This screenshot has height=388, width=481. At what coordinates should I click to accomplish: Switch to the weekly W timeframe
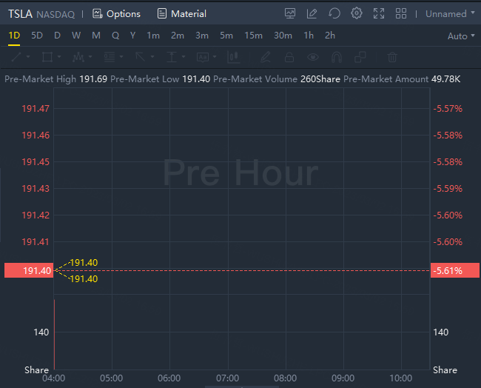76,36
